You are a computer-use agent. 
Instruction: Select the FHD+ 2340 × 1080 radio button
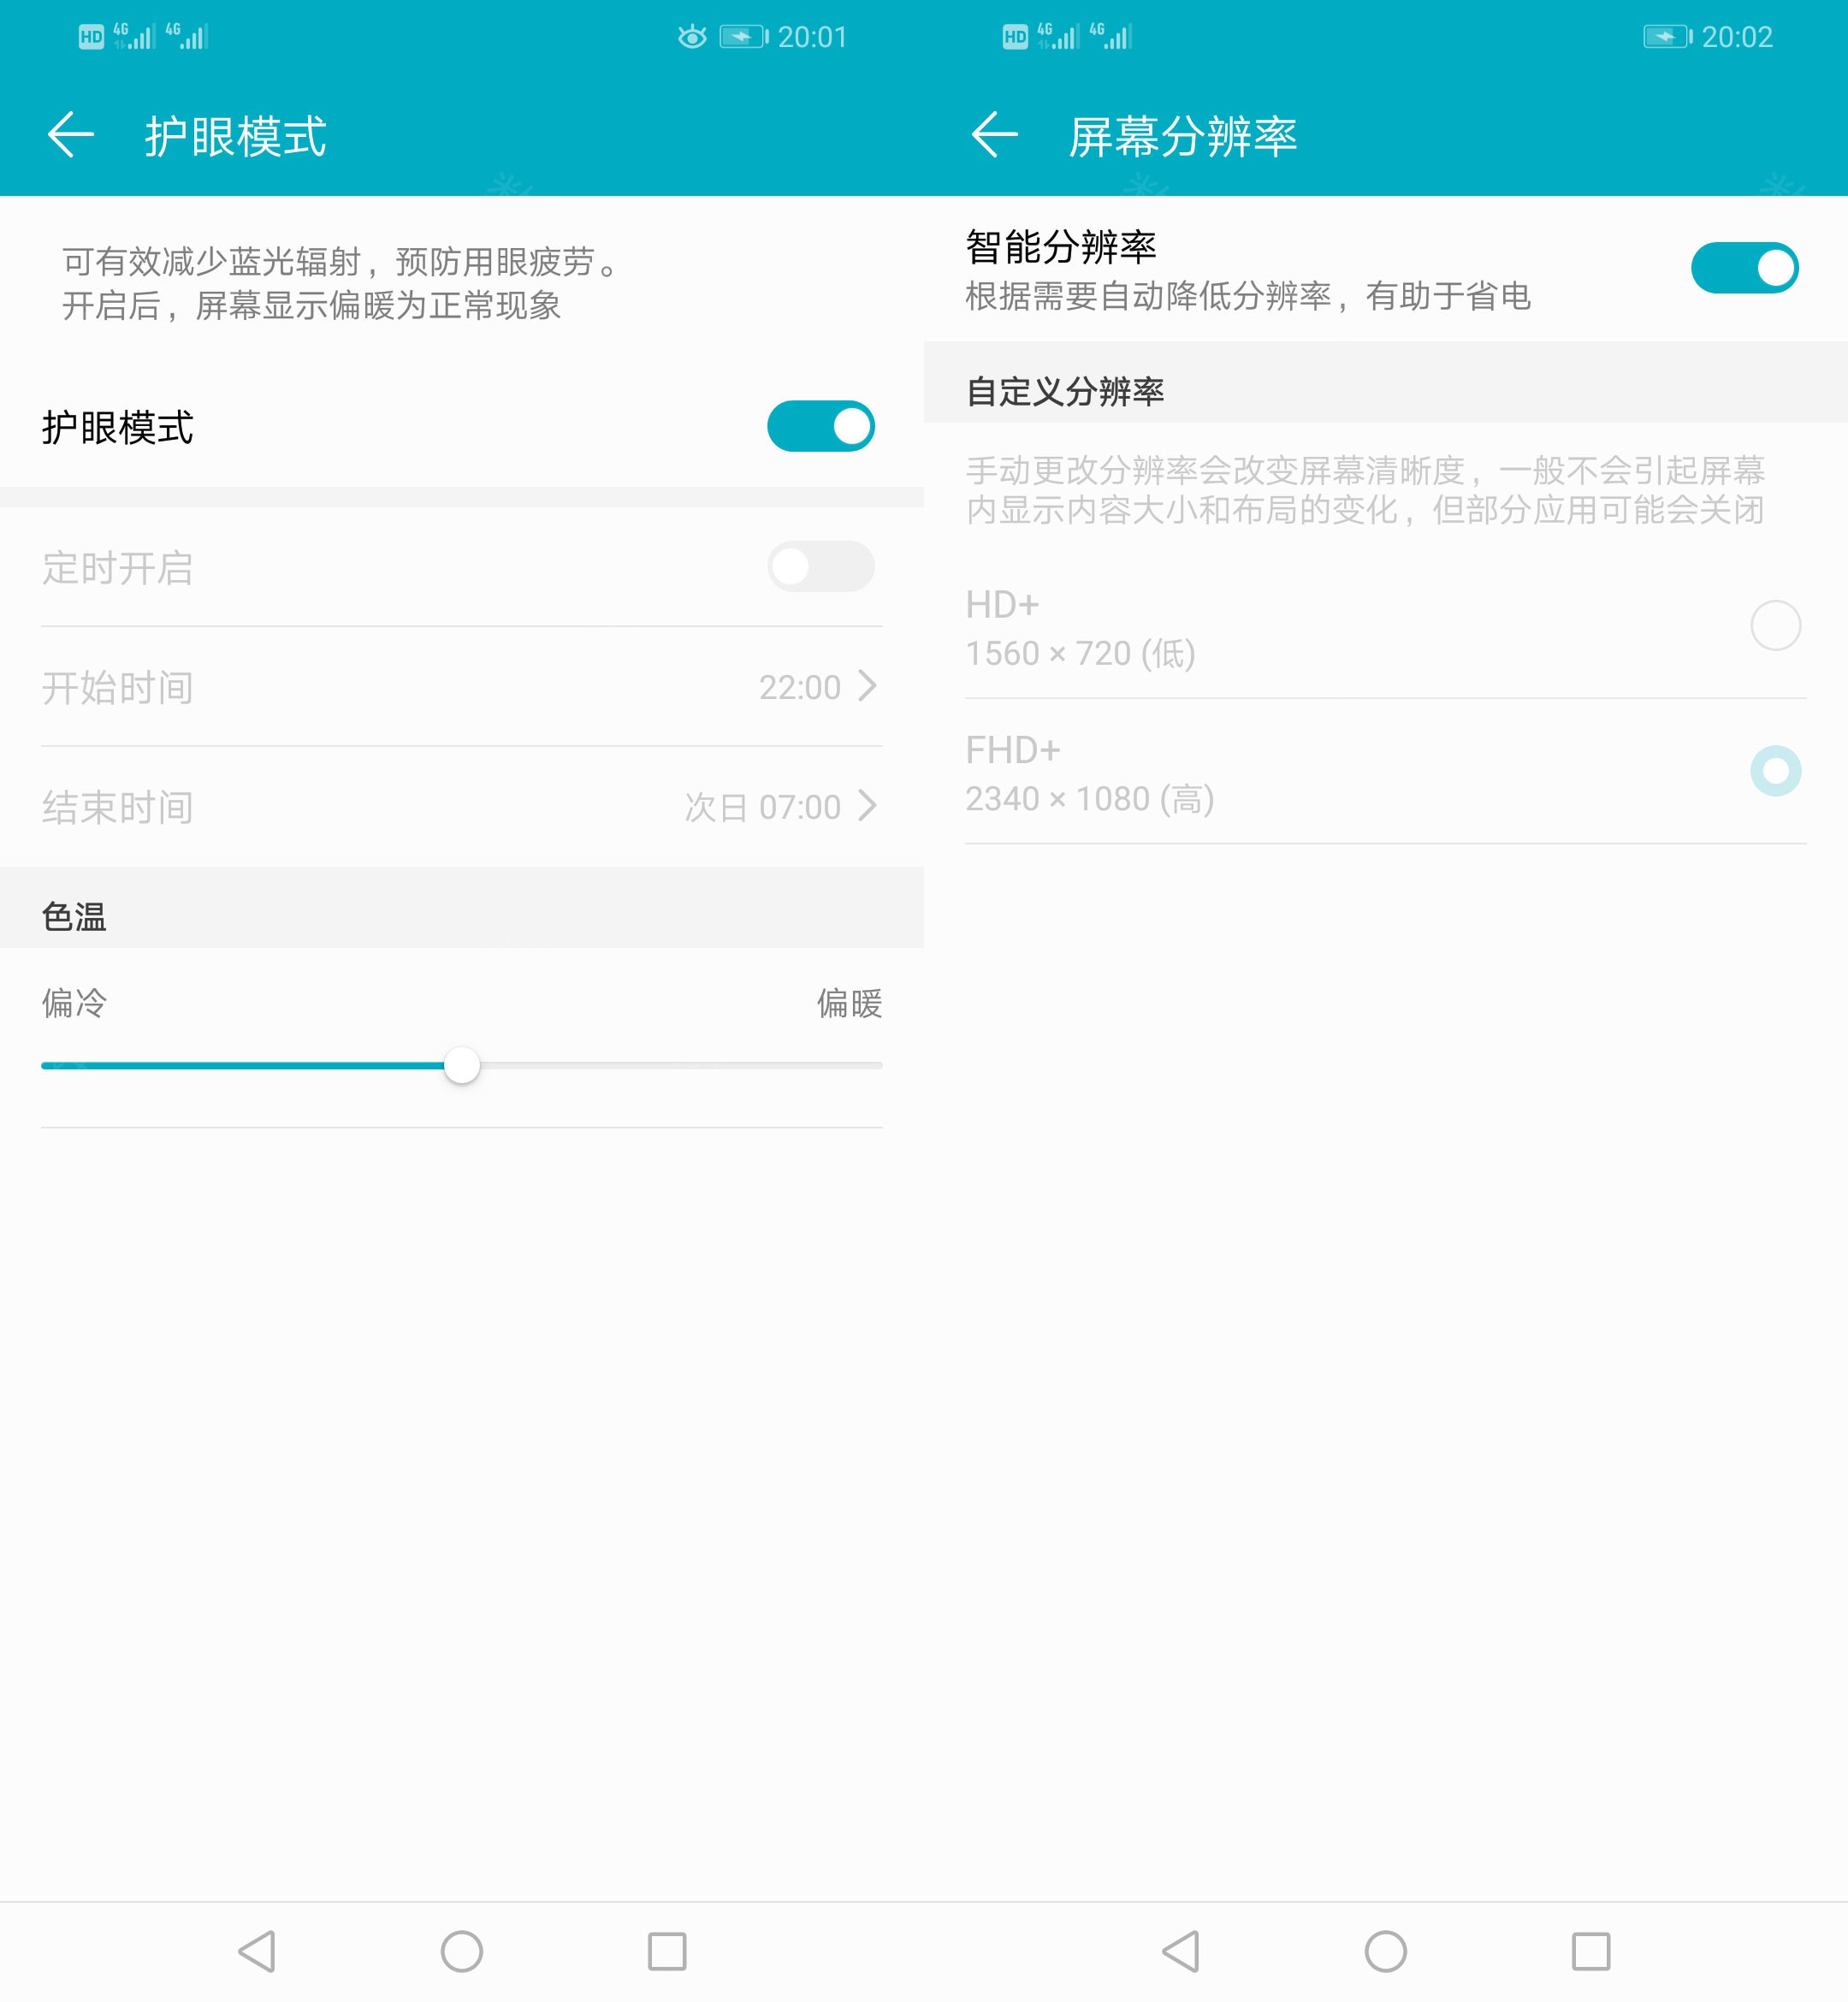pos(1776,771)
